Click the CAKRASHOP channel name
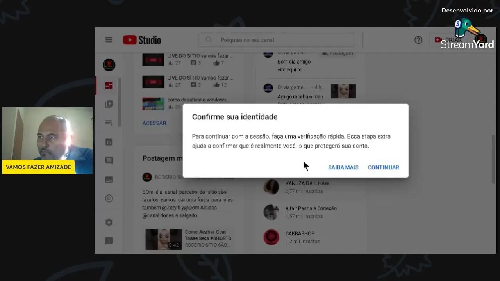500x281 pixels. pyautogui.click(x=300, y=233)
